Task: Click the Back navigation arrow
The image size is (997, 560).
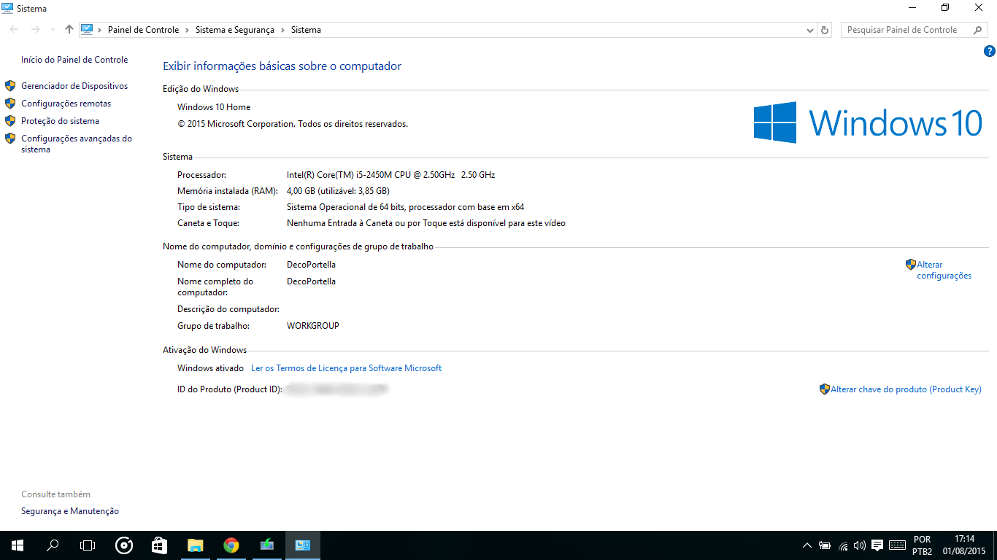Action: 15,30
